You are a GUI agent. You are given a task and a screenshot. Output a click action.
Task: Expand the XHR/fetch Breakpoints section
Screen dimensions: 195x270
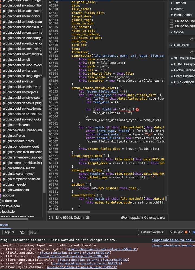[184, 58]
